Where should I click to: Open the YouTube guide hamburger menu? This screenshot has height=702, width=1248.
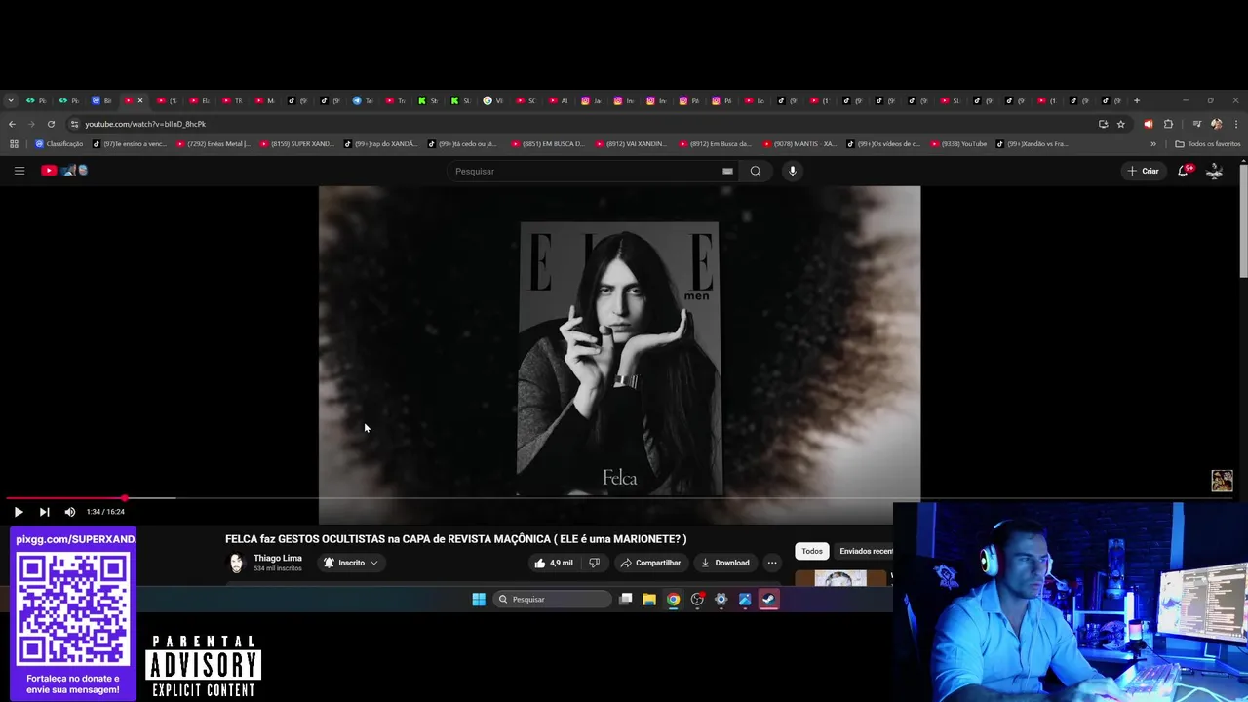coord(19,171)
